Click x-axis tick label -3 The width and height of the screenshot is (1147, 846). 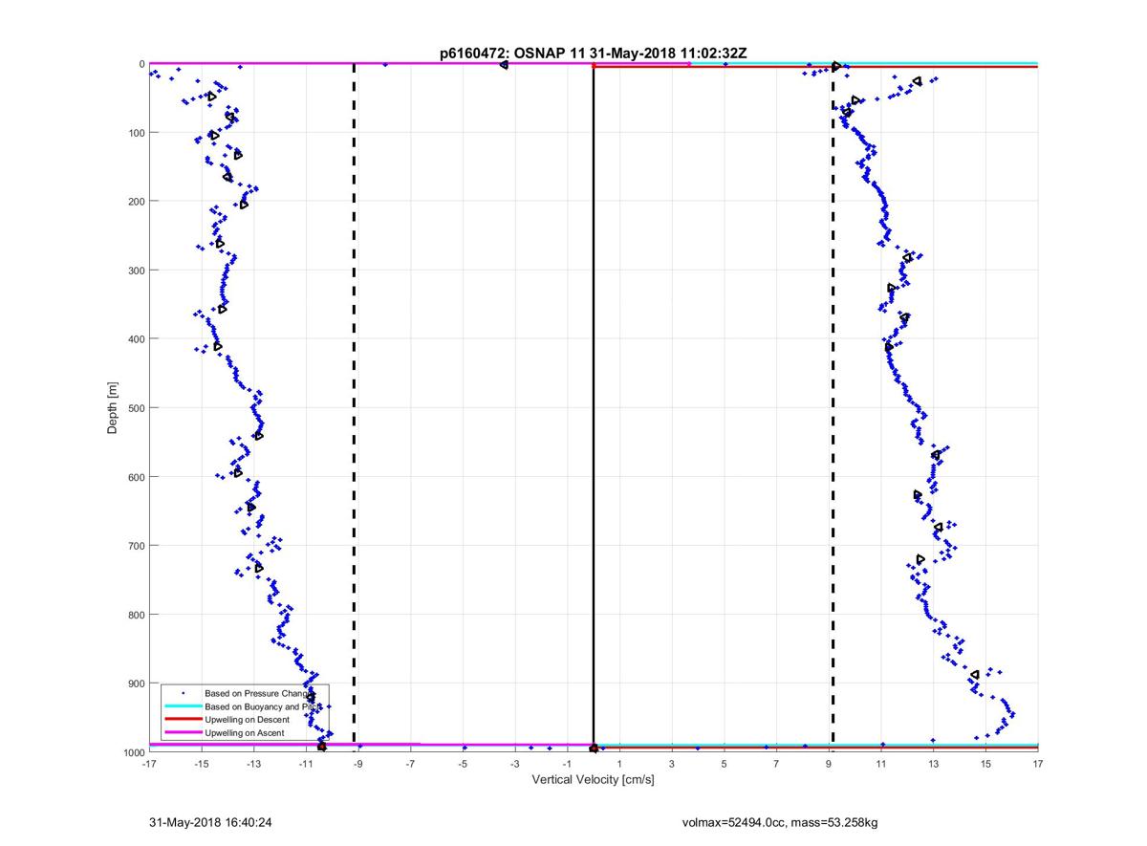tap(514, 764)
